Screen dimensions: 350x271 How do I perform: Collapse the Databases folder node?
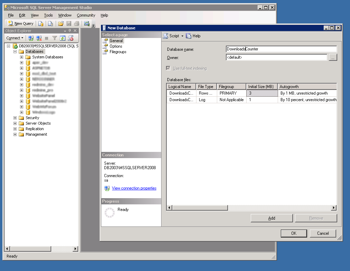tap(15, 51)
